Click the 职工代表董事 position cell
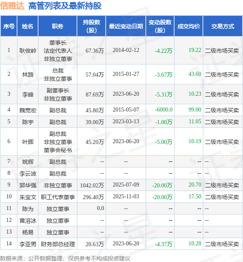The height and width of the screenshot is (262, 243). (x=58, y=197)
